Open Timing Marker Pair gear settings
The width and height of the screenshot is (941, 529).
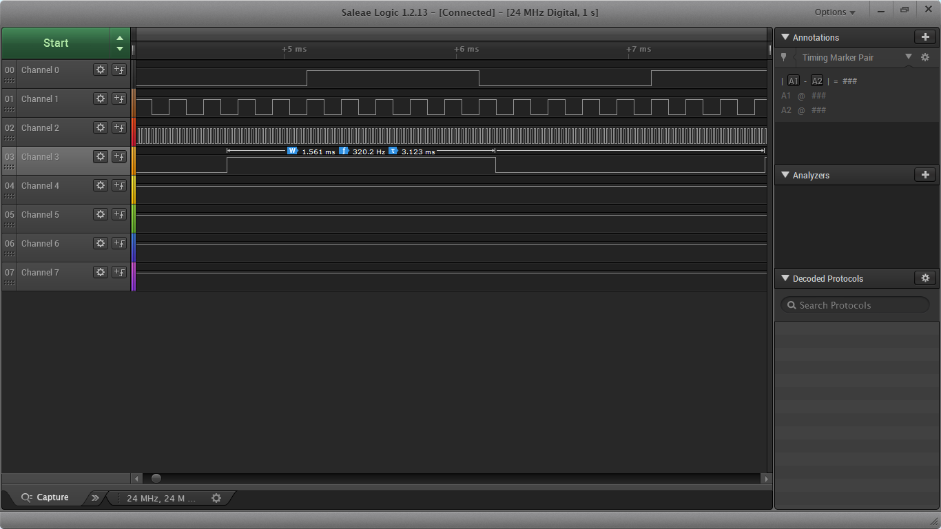click(925, 57)
